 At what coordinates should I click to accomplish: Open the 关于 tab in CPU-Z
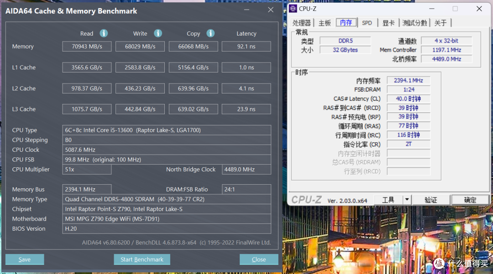coord(441,23)
